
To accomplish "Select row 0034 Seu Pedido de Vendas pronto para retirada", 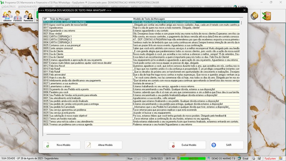I will [x=141, y=95].
